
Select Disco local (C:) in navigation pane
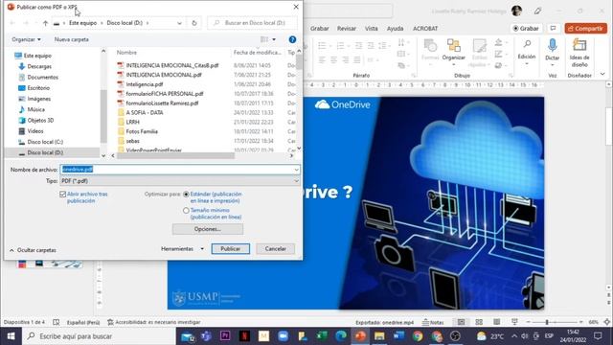(45, 142)
